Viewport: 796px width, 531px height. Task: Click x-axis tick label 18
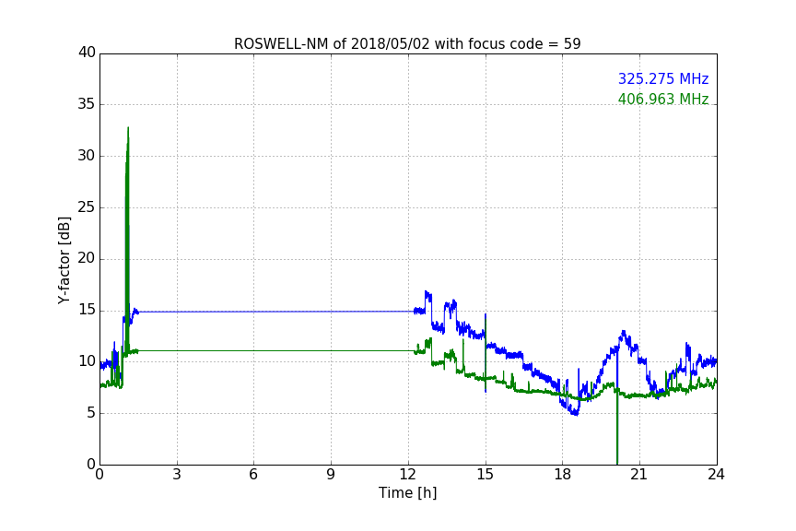pyautogui.click(x=562, y=475)
